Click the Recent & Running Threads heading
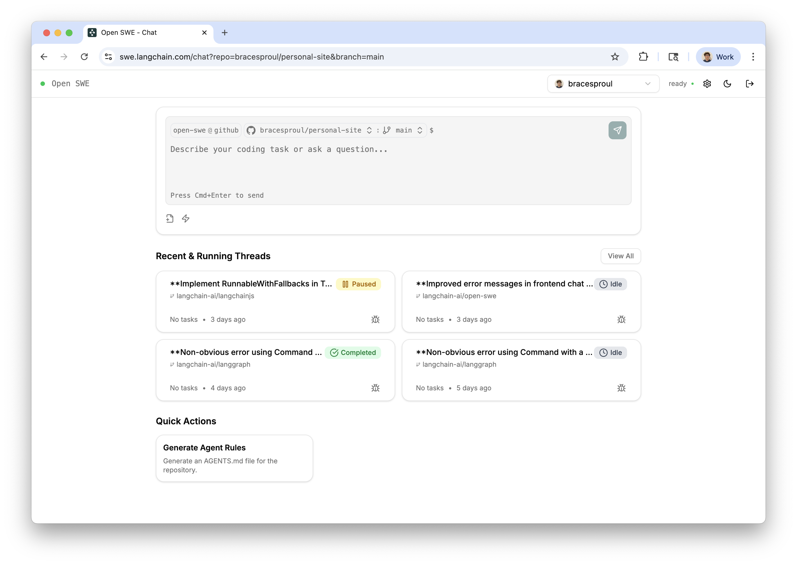Viewport: 797px width, 565px height. pos(213,256)
